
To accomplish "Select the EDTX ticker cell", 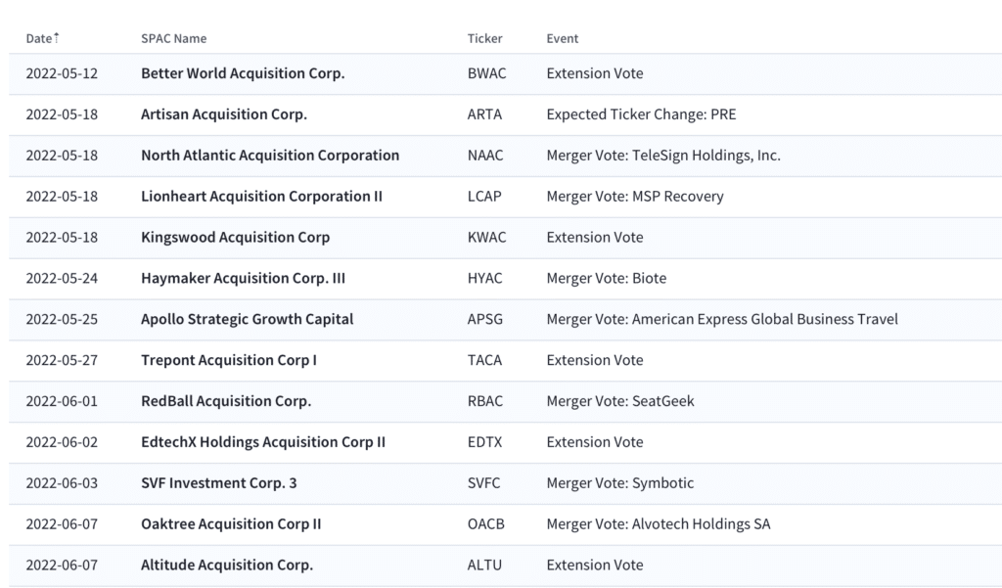I will click(x=484, y=441).
